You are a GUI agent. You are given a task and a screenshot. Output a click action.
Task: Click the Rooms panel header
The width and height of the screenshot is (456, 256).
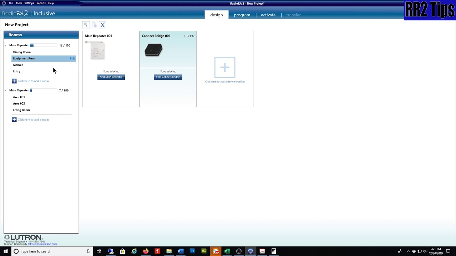click(41, 35)
